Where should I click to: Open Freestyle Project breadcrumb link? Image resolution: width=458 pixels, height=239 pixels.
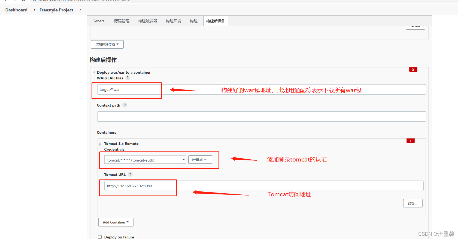coord(56,10)
